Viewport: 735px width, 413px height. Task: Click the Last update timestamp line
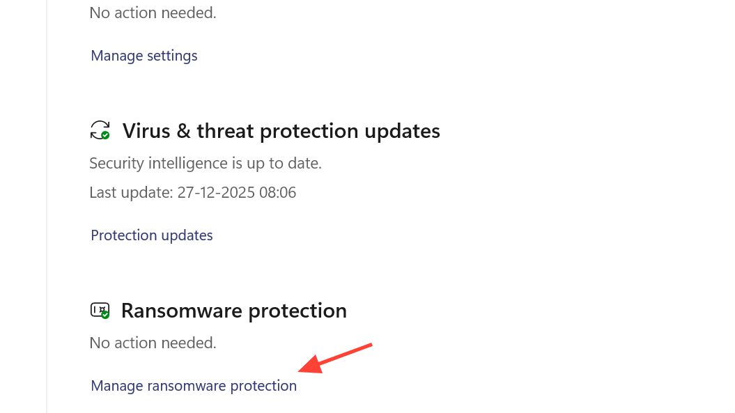coord(193,192)
